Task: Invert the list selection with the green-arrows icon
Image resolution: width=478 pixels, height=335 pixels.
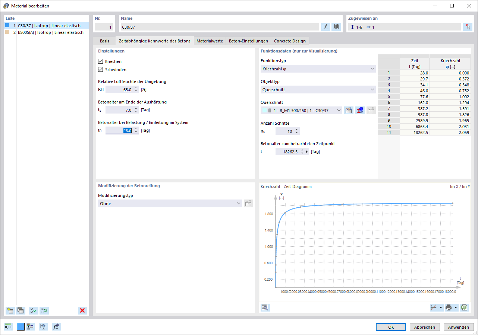Action: point(44,310)
